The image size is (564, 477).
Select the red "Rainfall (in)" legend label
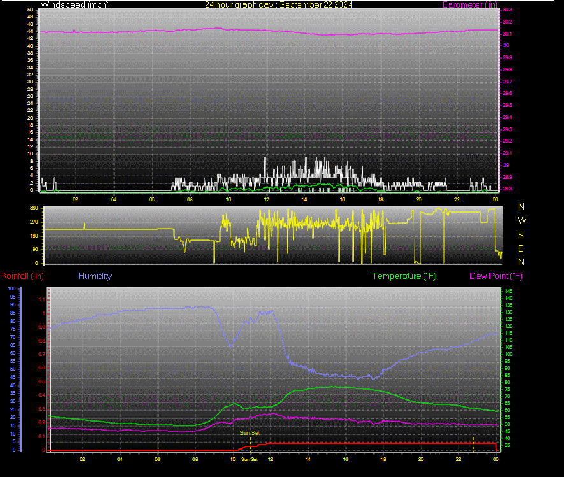tap(22, 276)
